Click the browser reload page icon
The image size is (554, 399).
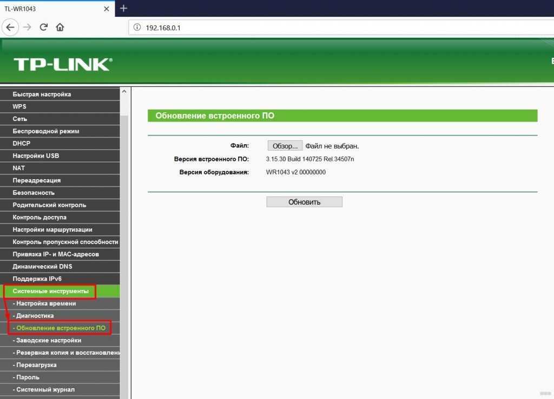(44, 27)
